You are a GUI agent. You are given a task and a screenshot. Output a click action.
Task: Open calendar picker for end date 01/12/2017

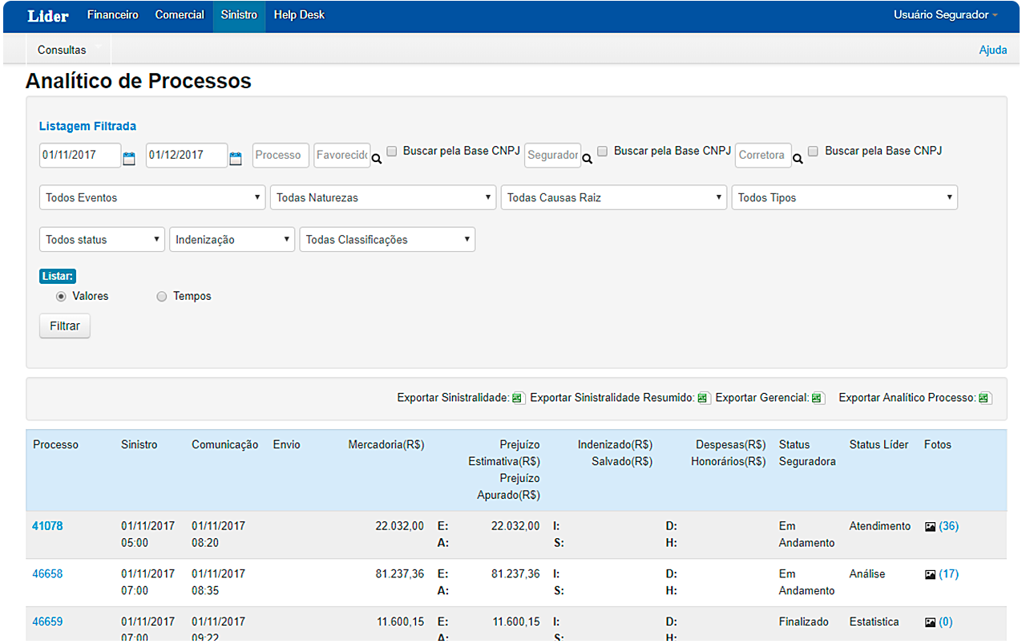pos(236,159)
